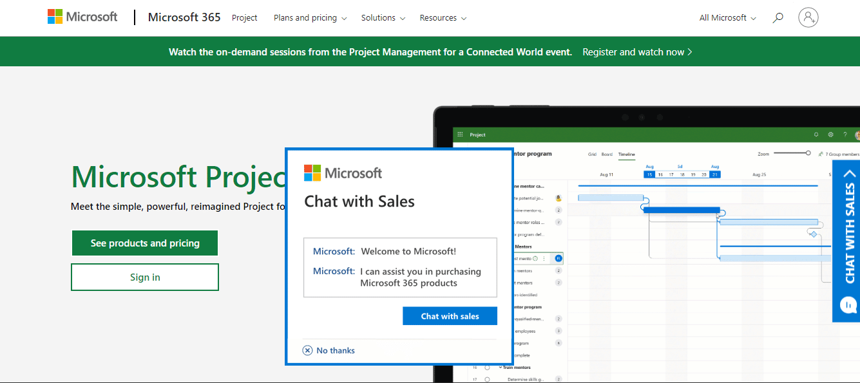This screenshot has height=383, width=860.
Task: Expand the Plans and pricing menu
Action: click(x=311, y=18)
